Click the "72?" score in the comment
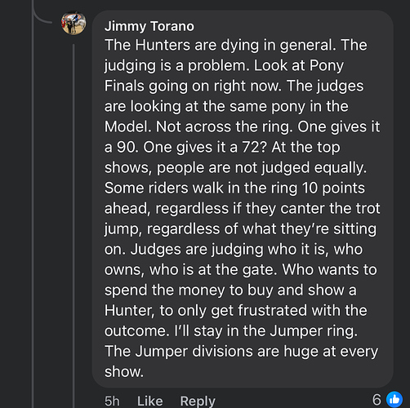The height and width of the screenshot is (408, 410). (x=254, y=147)
